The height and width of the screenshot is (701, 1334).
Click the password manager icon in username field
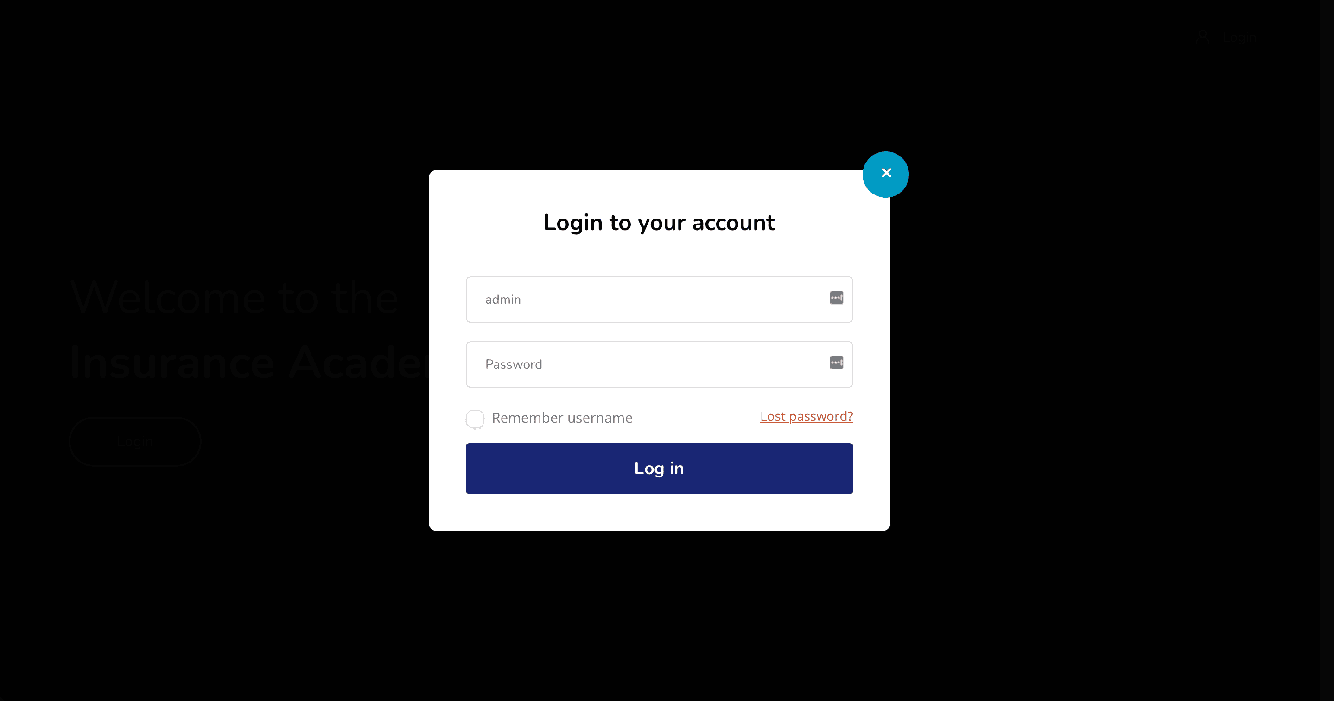pos(836,298)
